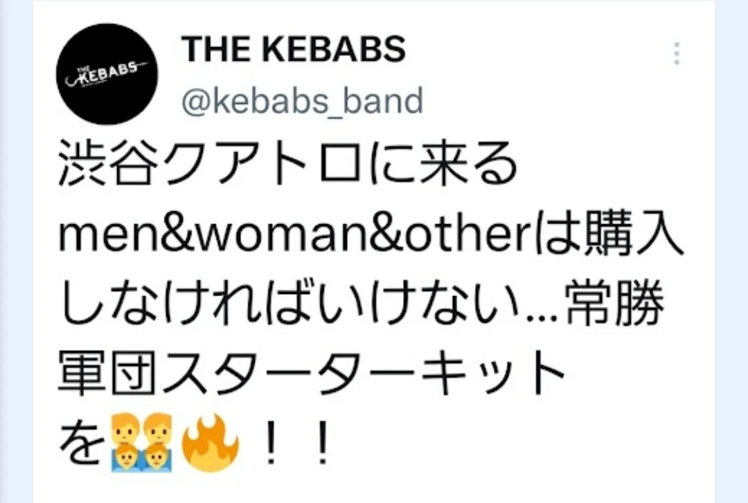Click the family emoji in the tweet
The height and width of the screenshot is (503, 748).
pyautogui.click(x=142, y=442)
